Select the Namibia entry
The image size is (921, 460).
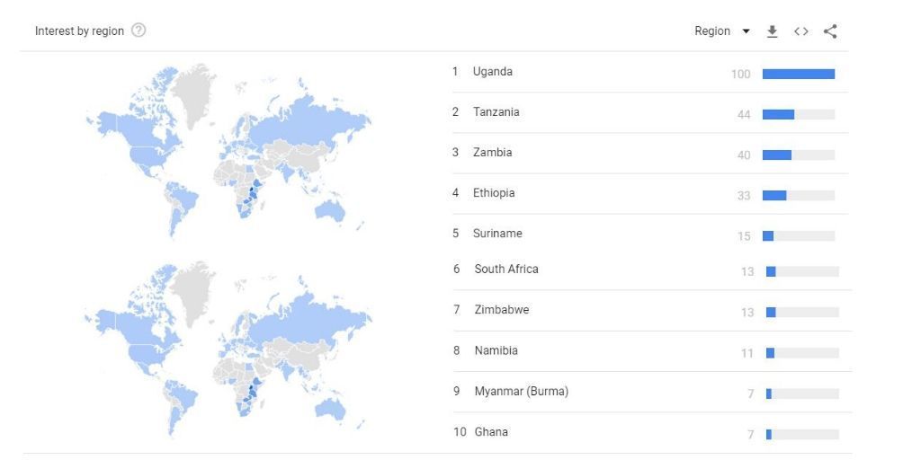tap(496, 350)
